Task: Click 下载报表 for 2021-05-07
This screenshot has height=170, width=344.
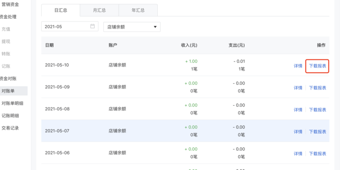Action: [318, 132]
